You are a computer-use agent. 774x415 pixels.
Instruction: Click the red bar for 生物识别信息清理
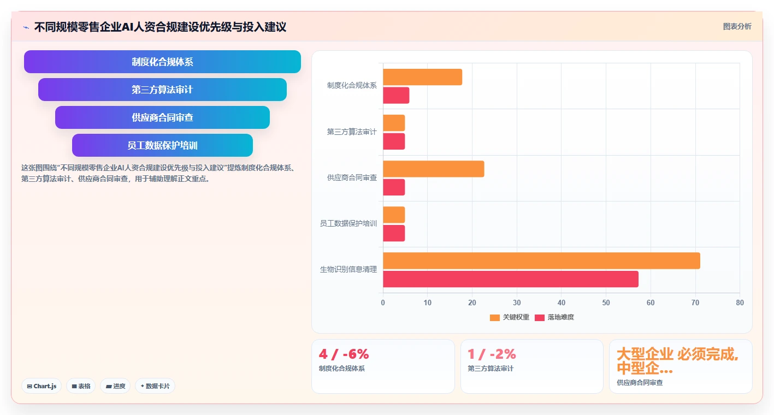click(x=511, y=279)
